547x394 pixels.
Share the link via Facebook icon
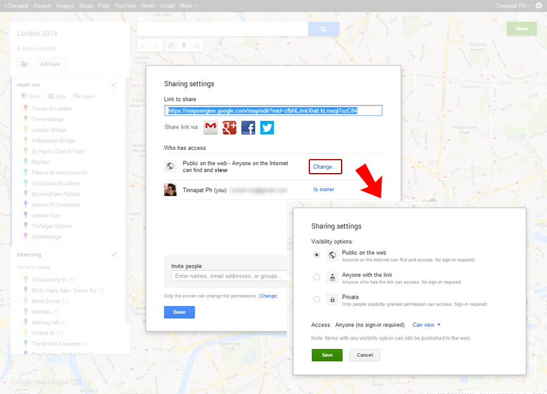coord(248,128)
